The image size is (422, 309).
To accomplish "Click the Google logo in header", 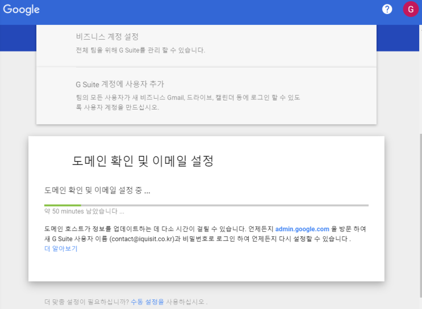I will 21,10.
